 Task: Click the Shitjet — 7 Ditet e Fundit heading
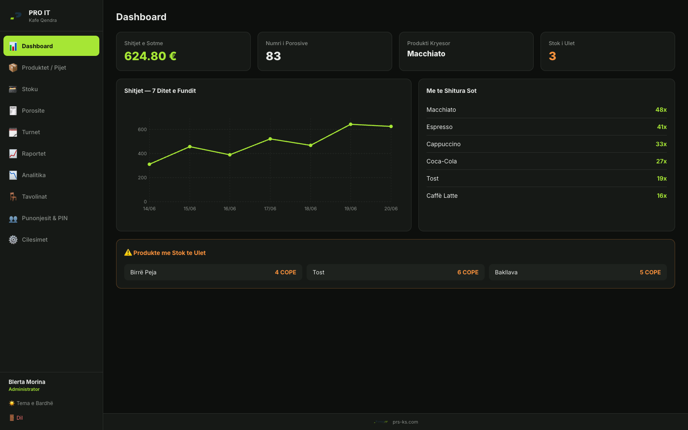click(x=160, y=91)
